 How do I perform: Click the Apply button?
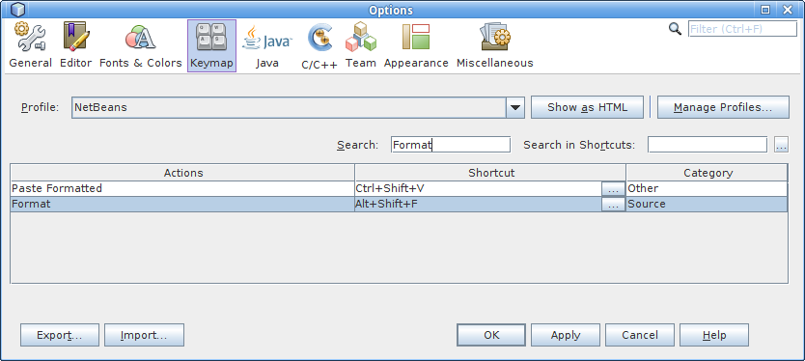click(x=566, y=335)
